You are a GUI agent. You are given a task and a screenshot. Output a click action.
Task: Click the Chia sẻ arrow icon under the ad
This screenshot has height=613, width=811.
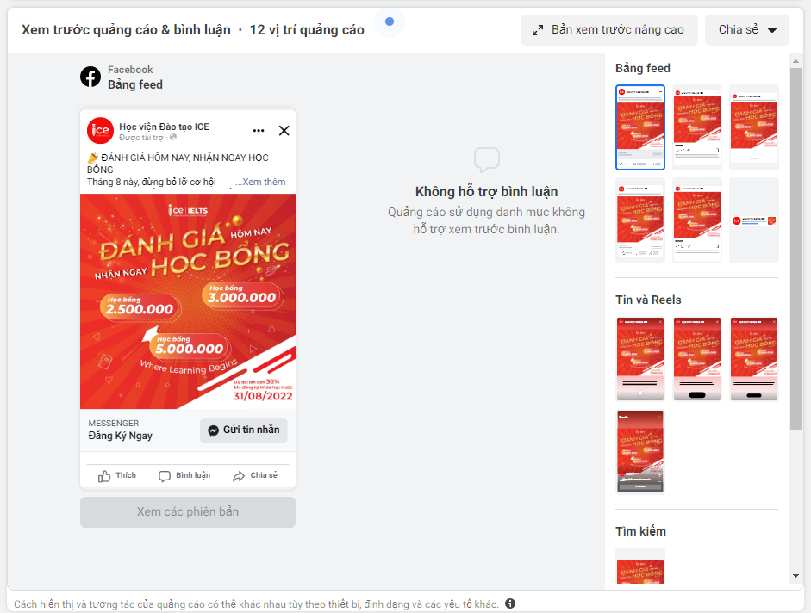239,476
